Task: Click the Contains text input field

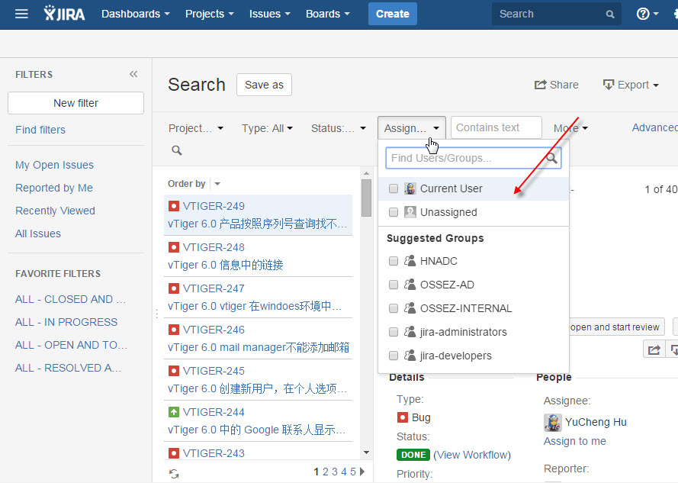Action: click(496, 127)
